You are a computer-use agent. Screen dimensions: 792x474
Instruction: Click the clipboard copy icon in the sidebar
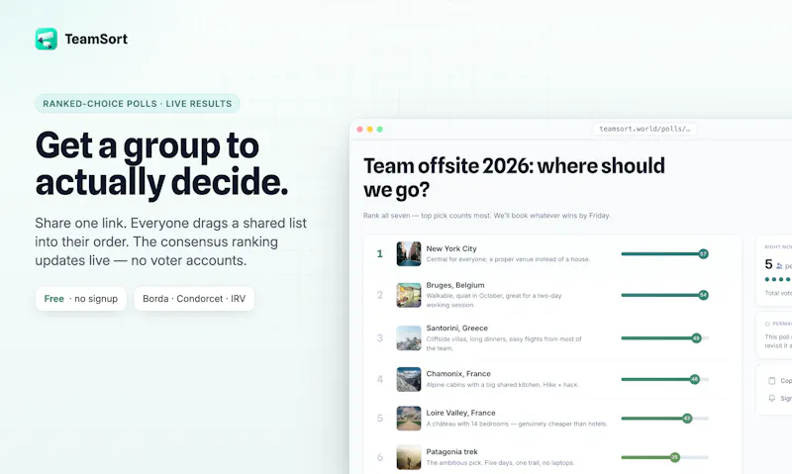[772, 381]
